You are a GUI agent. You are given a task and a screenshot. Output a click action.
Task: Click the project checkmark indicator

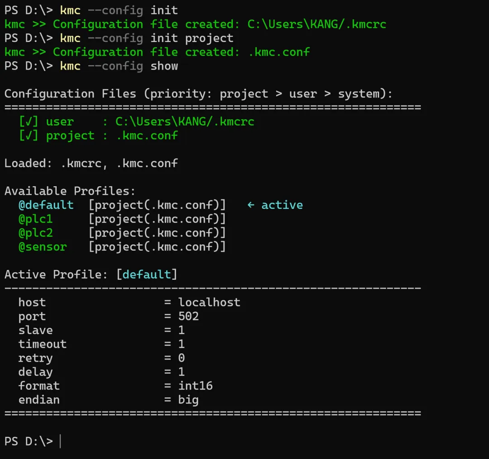[x=29, y=135]
